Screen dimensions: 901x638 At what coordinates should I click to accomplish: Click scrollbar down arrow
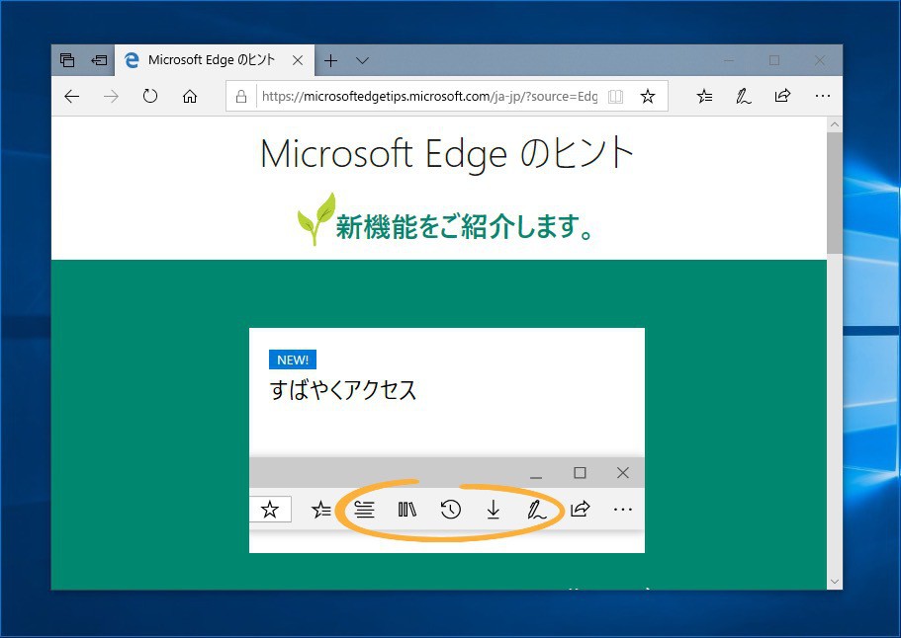(835, 582)
